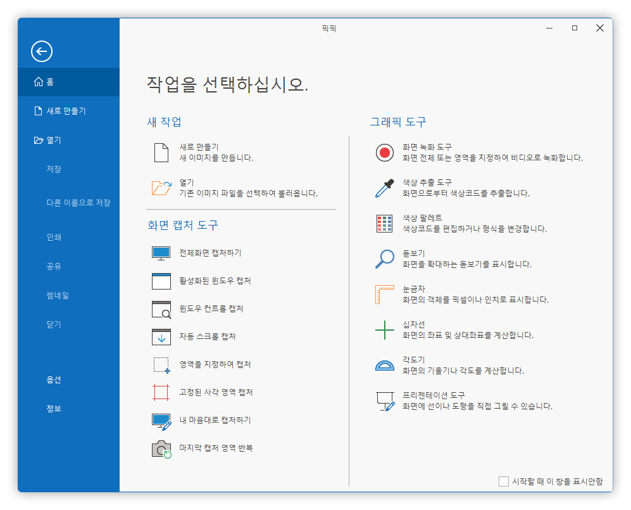Image resolution: width=631 pixels, height=510 pixels.
Task: Select 공유 in the sidebar
Action: coord(54,266)
